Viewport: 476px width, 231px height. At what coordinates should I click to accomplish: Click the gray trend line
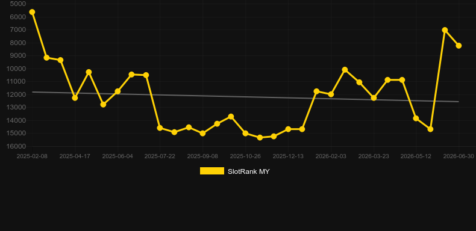[245, 97]
